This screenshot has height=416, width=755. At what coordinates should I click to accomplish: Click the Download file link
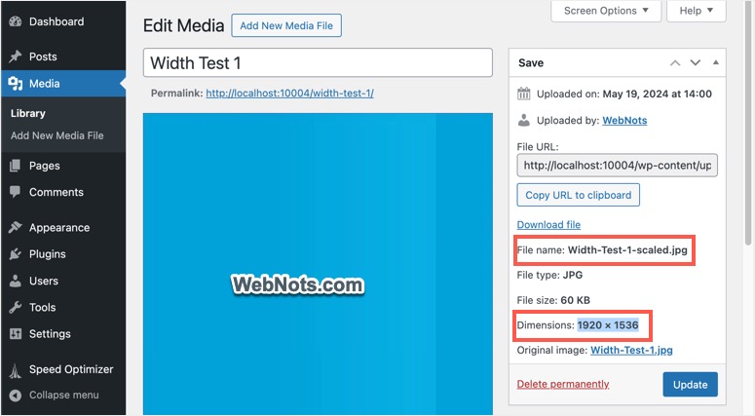548,224
